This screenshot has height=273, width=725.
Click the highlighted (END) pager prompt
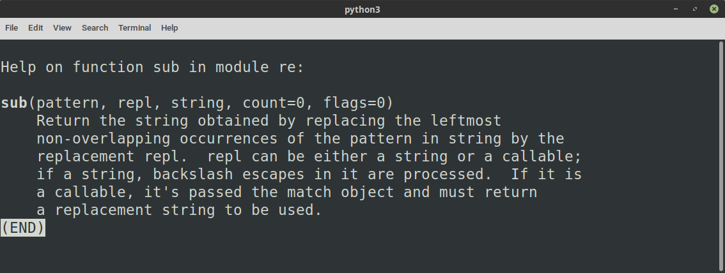22,228
